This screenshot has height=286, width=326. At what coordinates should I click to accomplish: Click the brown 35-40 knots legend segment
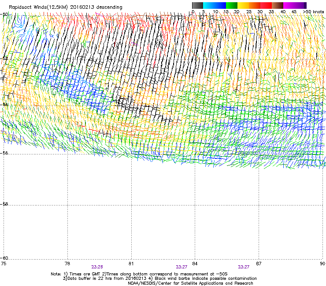coord(278,5)
